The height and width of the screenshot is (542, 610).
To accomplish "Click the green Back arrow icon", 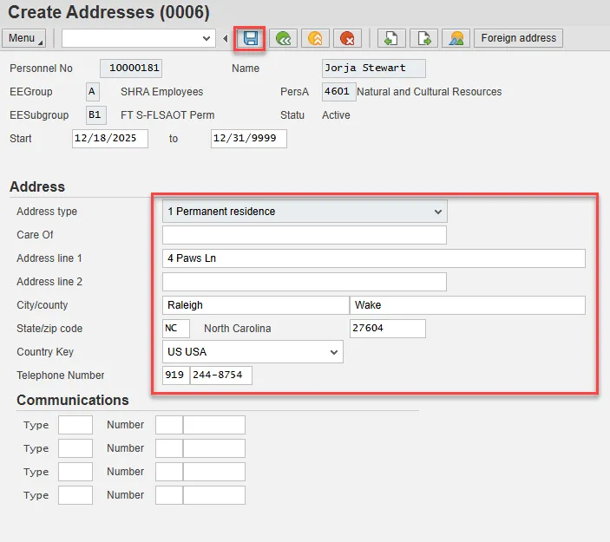I will pyautogui.click(x=283, y=38).
